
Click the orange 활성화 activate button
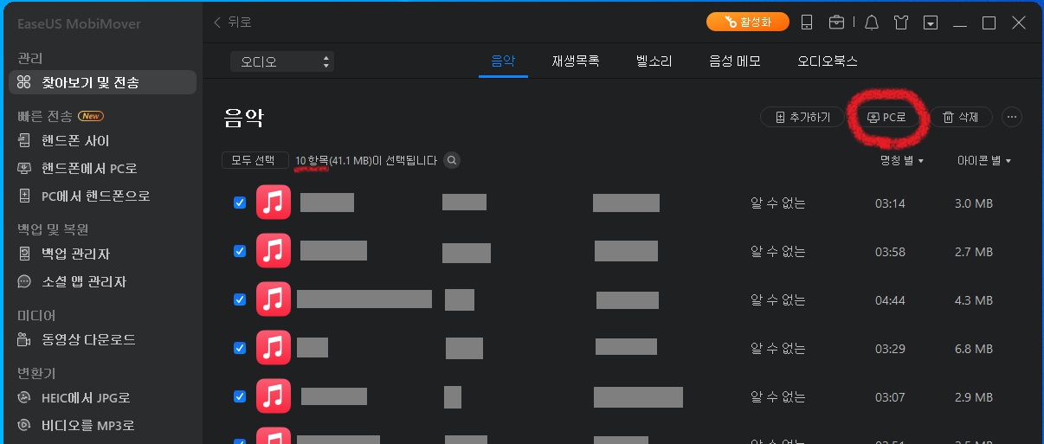coord(750,22)
